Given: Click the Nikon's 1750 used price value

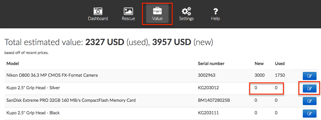Looking at the screenshot, I should pos(280,76).
